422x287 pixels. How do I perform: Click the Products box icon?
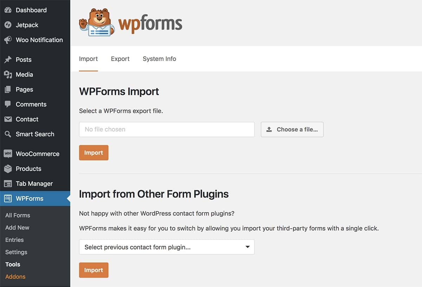tap(8, 169)
